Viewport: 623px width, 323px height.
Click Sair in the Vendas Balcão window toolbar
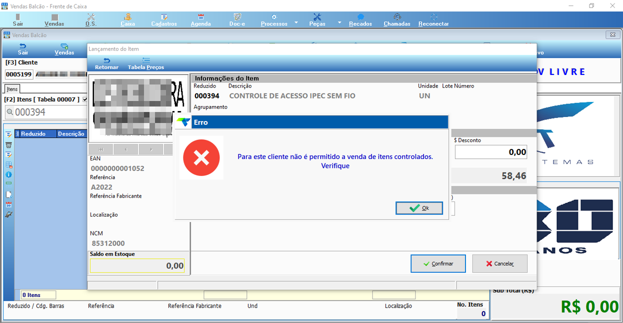(x=23, y=49)
